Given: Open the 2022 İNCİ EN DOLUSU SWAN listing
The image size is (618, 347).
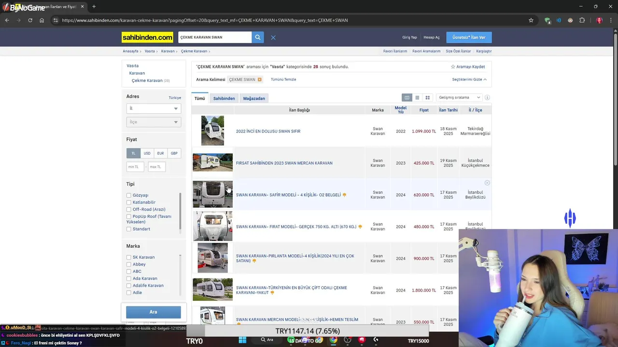Looking at the screenshot, I should coord(268,131).
